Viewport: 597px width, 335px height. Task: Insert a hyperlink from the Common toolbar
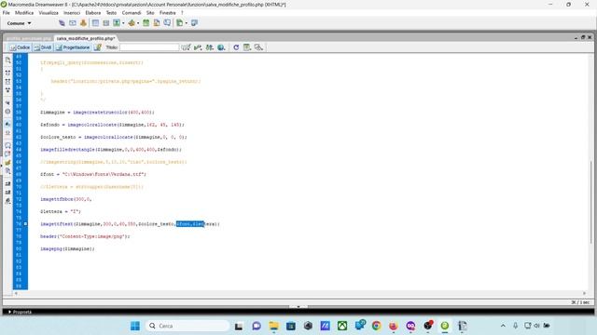coord(62,23)
